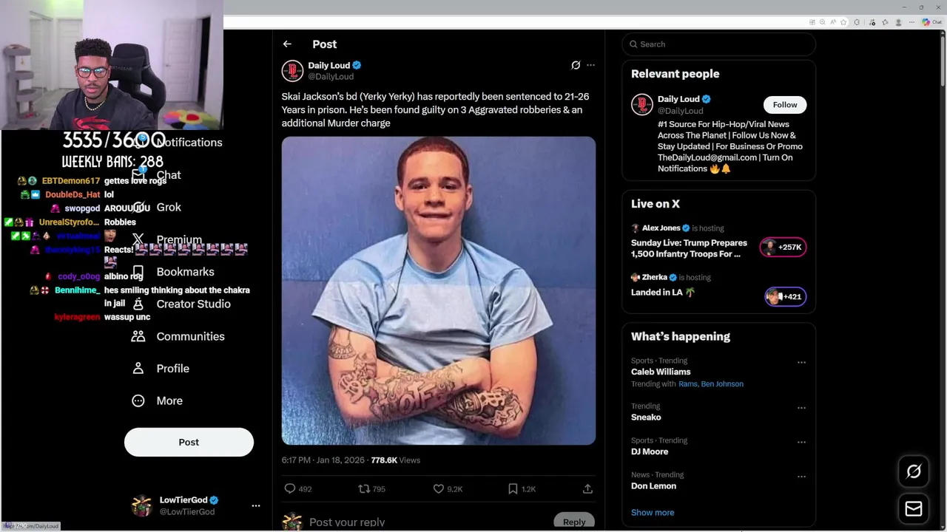Open the Grok icon on the post header
The width and height of the screenshot is (947, 532).
(x=576, y=65)
